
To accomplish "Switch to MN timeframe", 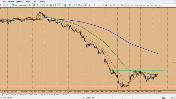I will [160, 5].
